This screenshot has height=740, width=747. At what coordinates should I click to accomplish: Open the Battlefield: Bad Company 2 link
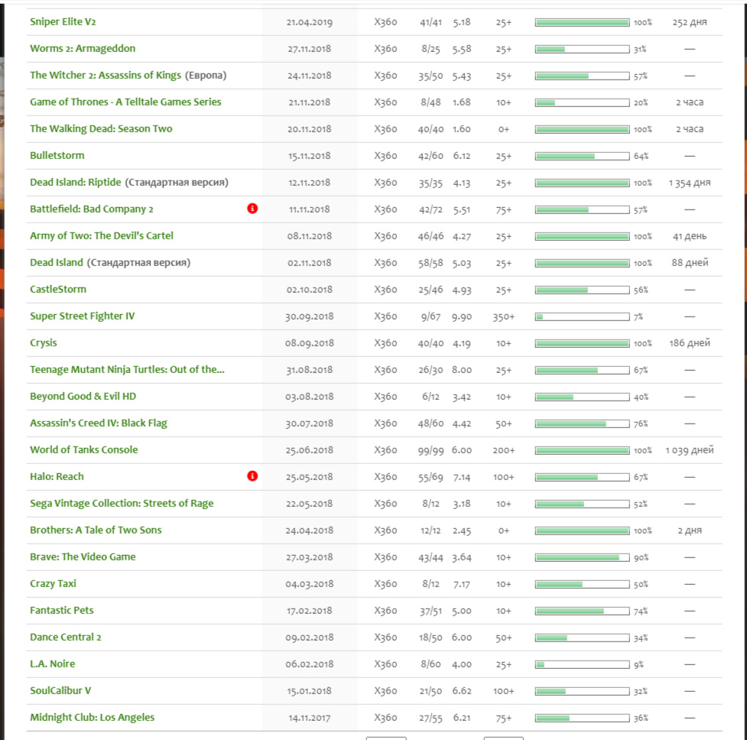(92, 209)
